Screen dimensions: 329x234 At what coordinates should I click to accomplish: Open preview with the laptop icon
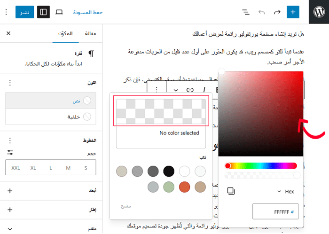(x=59, y=12)
